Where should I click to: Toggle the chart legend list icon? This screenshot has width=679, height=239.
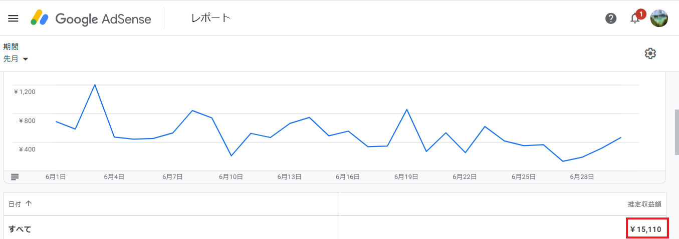[15, 176]
